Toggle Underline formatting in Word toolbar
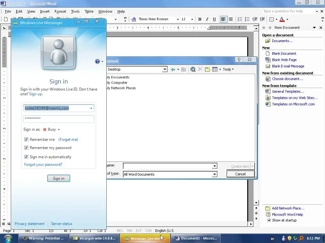 click(x=214, y=19)
